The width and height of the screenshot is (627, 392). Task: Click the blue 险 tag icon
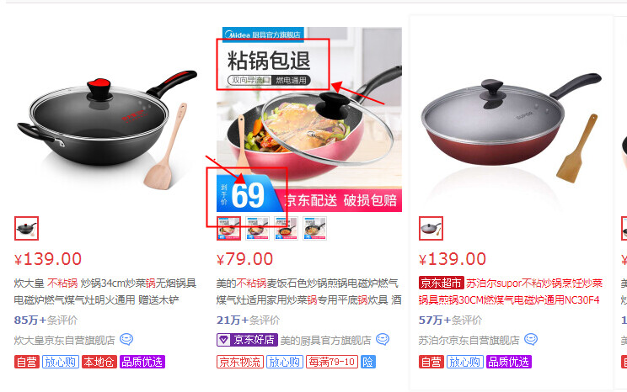(x=367, y=362)
